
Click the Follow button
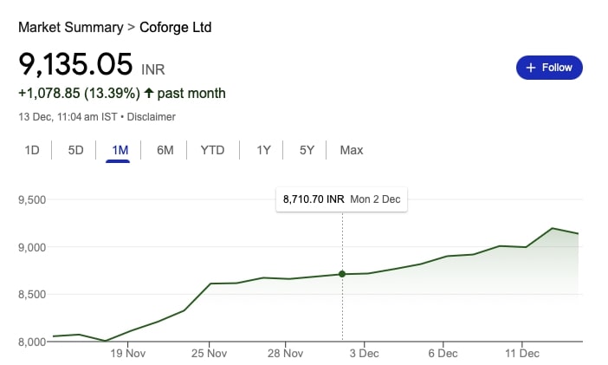coord(549,68)
